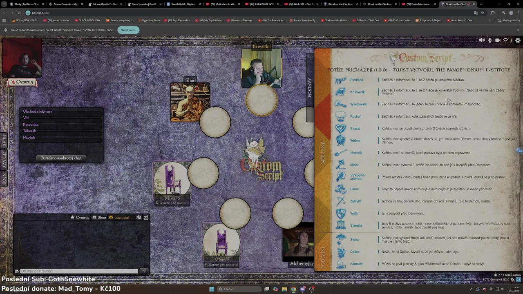Sit down at Místo 5 seat
523x294 pixels.
(221, 245)
